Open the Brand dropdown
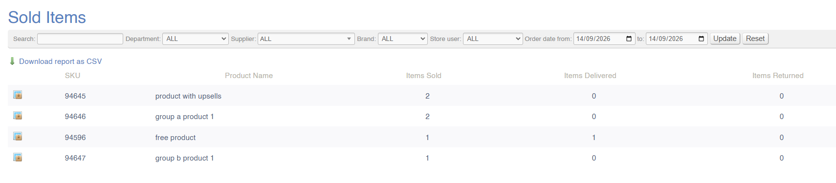 click(403, 39)
